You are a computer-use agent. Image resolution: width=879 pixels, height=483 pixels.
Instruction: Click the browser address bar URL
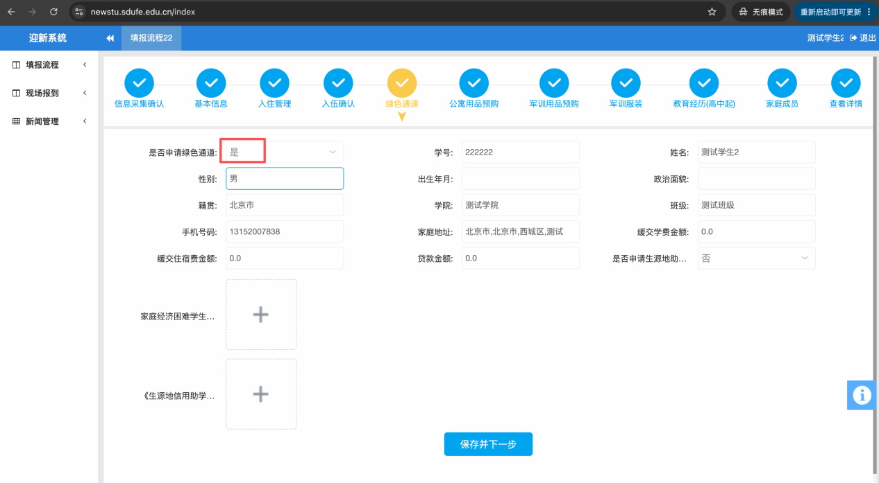pyautogui.click(x=143, y=12)
